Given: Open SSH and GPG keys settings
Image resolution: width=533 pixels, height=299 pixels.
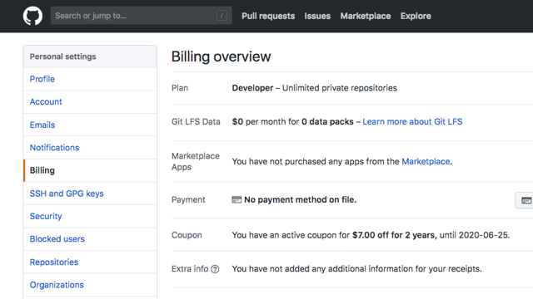Looking at the screenshot, I should click(x=90, y=194).
